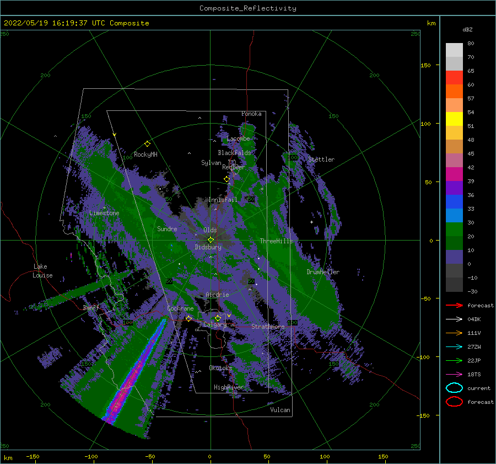Click the 'Stettler' town label
The height and width of the screenshot is (464, 496).
(321, 159)
